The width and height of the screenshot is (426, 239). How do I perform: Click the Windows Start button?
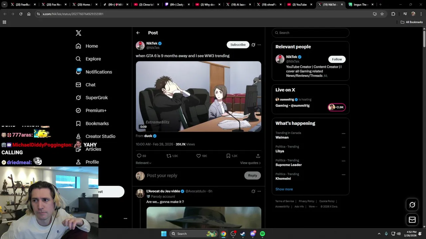click(164, 234)
